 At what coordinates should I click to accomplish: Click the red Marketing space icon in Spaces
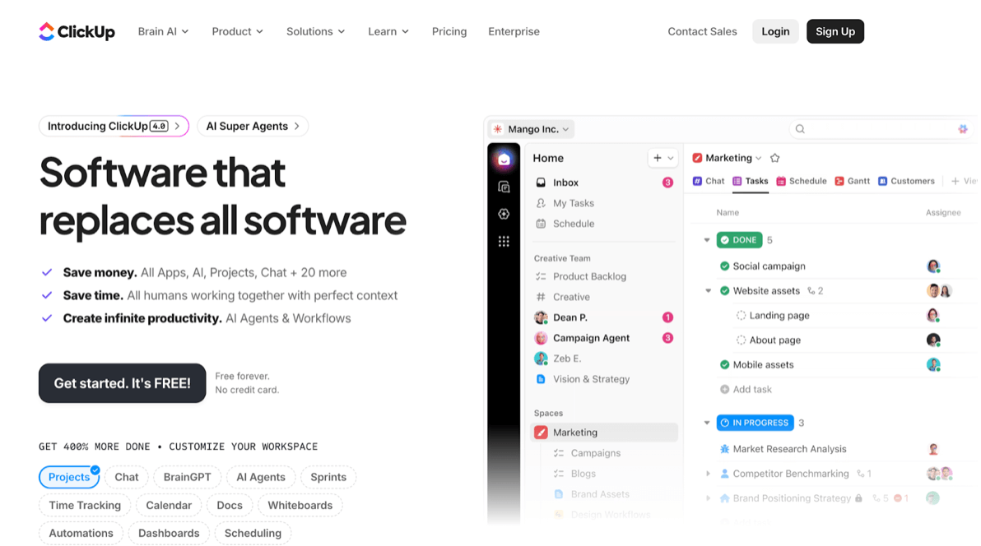point(542,433)
